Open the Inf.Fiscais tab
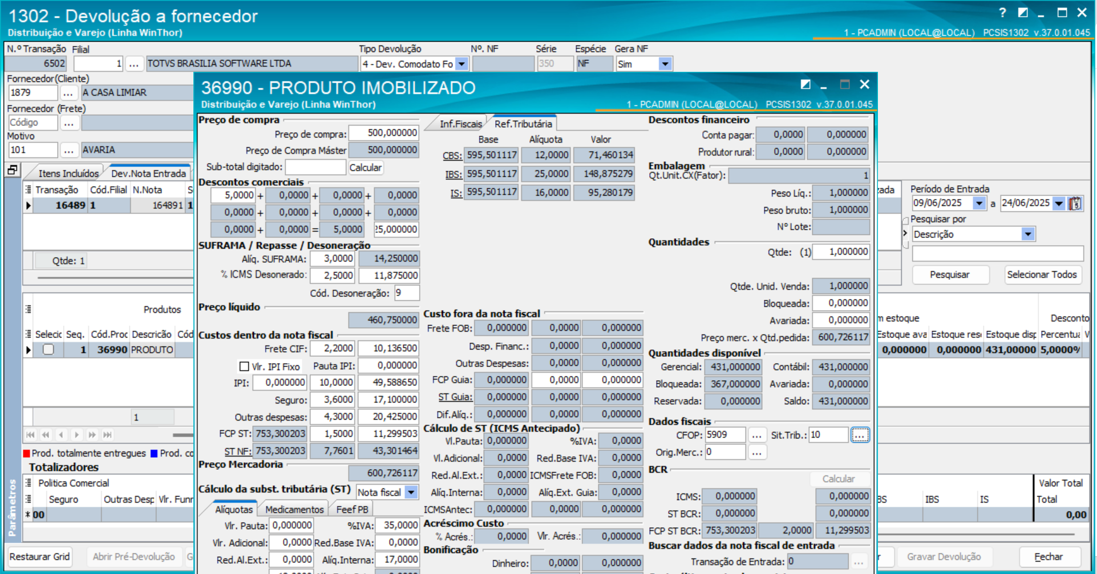The image size is (1097, 574). [460, 124]
